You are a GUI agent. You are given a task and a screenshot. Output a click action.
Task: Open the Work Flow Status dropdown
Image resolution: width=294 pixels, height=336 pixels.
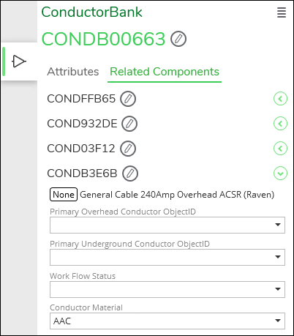[167, 289]
